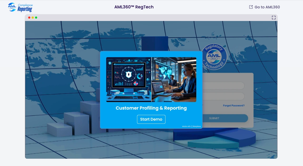Open the Go to AML360 link
The width and height of the screenshot is (303, 166).
coord(267,7)
